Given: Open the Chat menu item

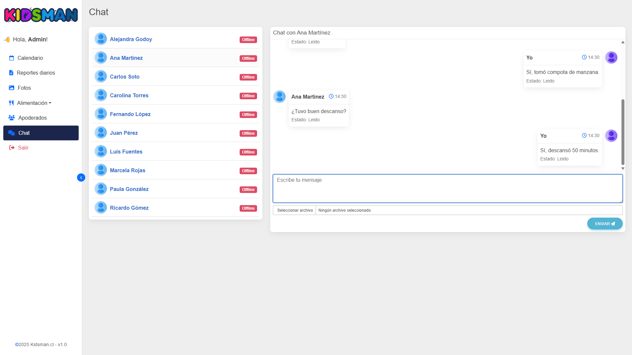Looking at the screenshot, I should [x=41, y=133].
